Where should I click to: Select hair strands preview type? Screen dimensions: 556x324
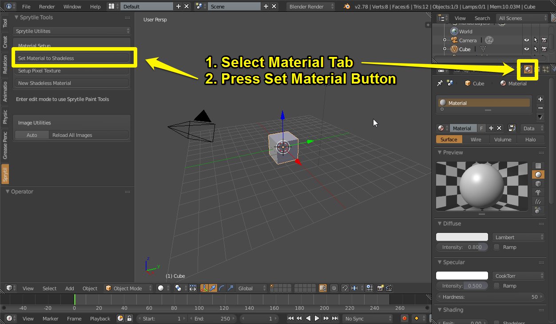538,201
